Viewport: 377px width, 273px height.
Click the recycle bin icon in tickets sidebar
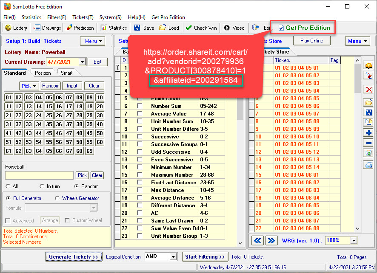369,153
